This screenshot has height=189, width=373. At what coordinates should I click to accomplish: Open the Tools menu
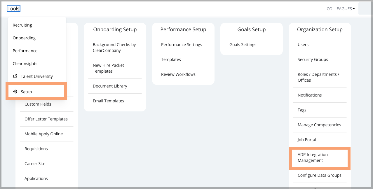coord(14,8)
